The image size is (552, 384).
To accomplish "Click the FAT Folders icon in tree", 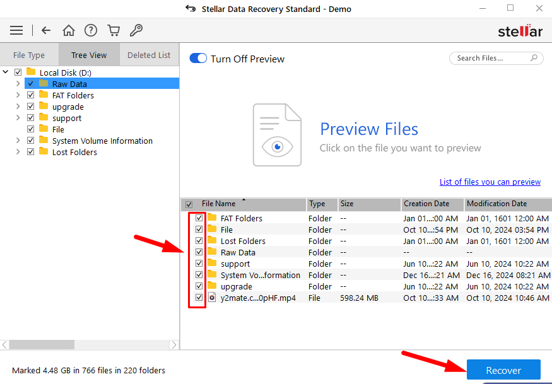I will coord(44,95).
